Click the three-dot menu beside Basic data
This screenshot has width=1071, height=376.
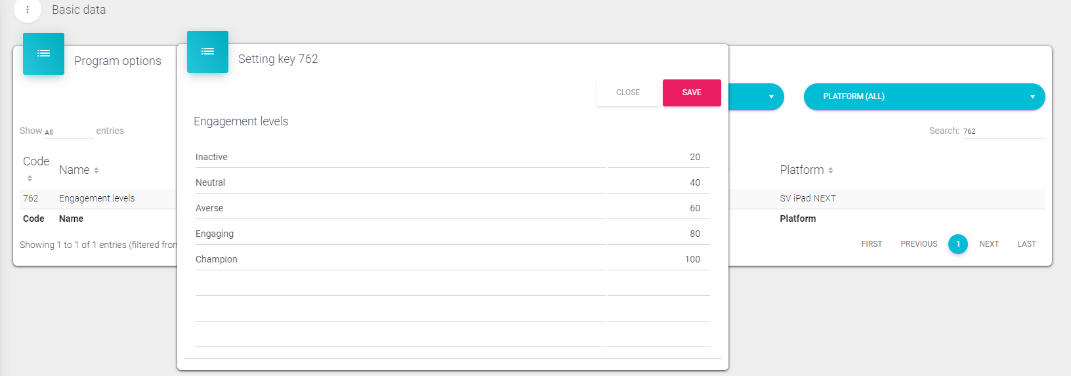27,10
